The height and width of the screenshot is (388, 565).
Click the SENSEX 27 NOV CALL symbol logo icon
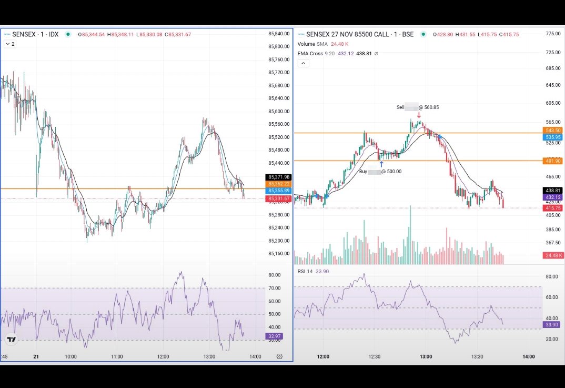(301, 34)
